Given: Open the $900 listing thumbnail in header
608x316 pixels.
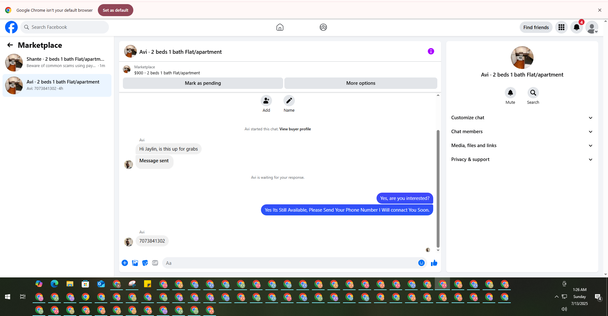Looking at the screenshot, I should (127, 69).
